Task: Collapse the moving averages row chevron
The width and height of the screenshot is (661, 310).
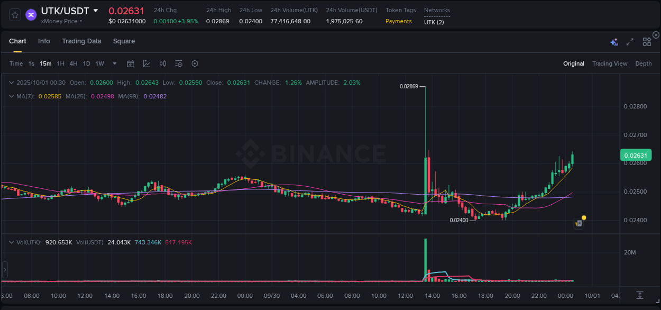Action: click(x=12, y=96)
